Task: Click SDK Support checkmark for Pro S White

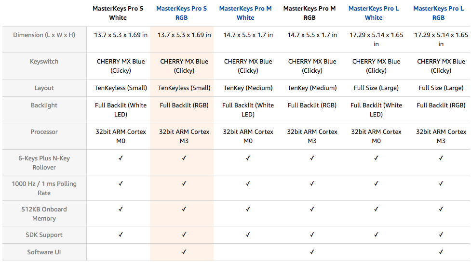Action: (121, 235)
